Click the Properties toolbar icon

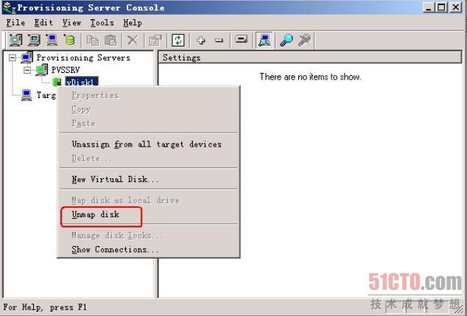tap(155, 41)
